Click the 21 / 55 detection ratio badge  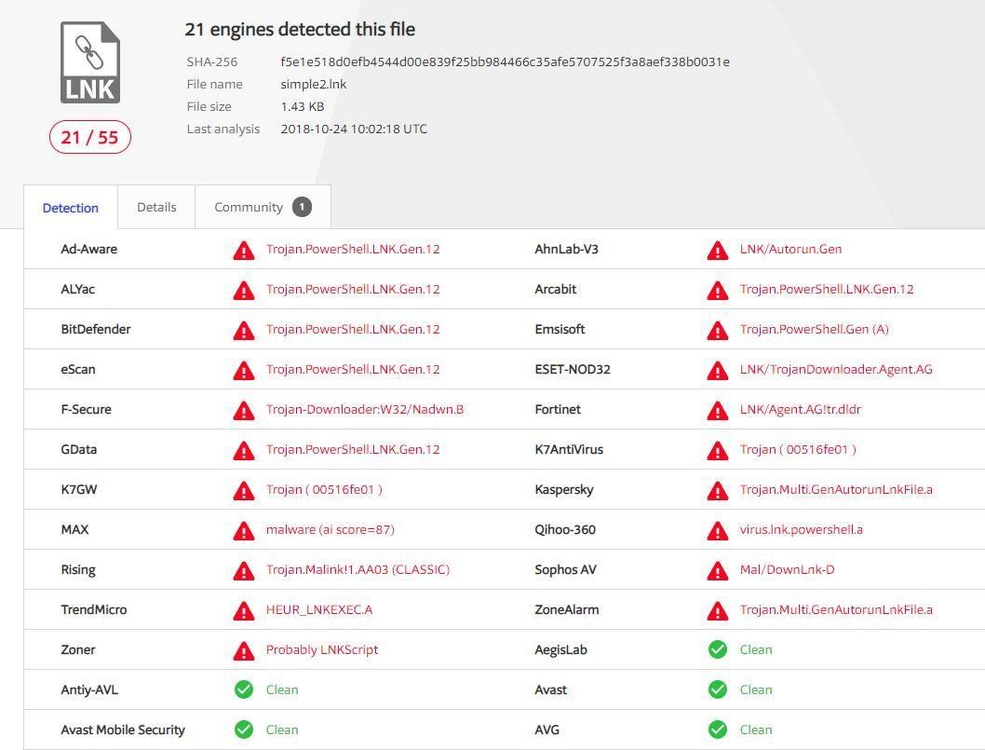(x=89, y=137)
